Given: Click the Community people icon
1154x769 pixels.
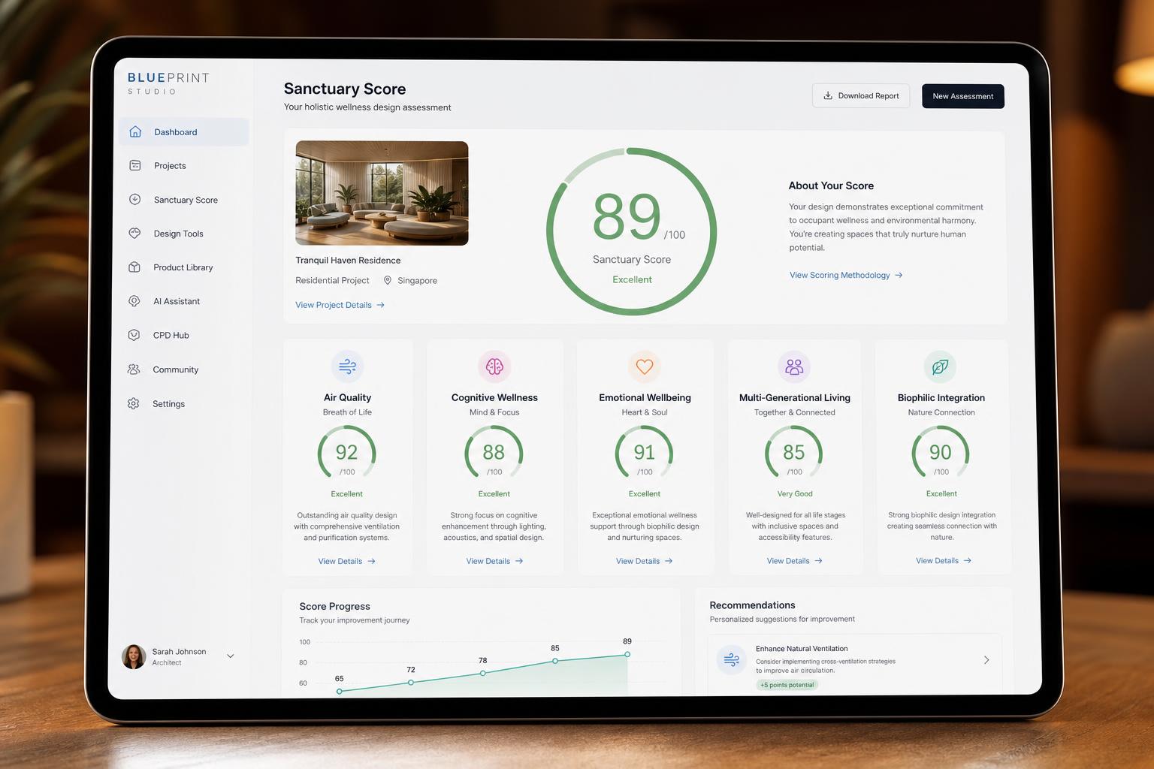Looking at the screenshot, I should 134,369.
